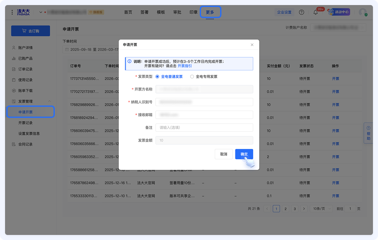
Task: Open the help question mark icon
Action: [301, 12]
